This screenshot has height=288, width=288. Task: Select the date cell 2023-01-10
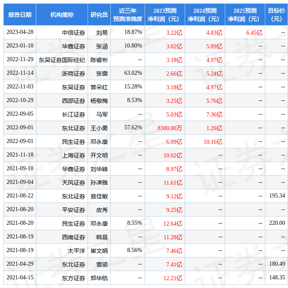[x=20, y=46]
